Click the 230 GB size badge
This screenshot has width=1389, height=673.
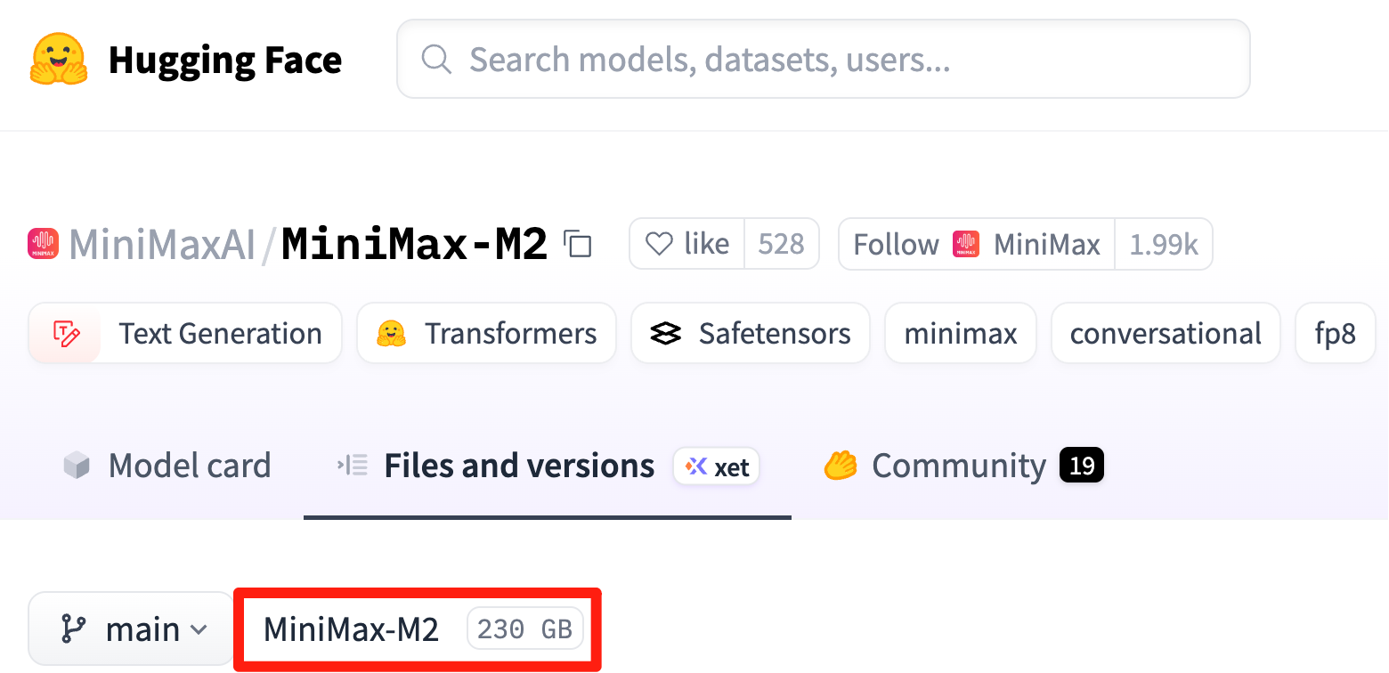pos(524,628)
